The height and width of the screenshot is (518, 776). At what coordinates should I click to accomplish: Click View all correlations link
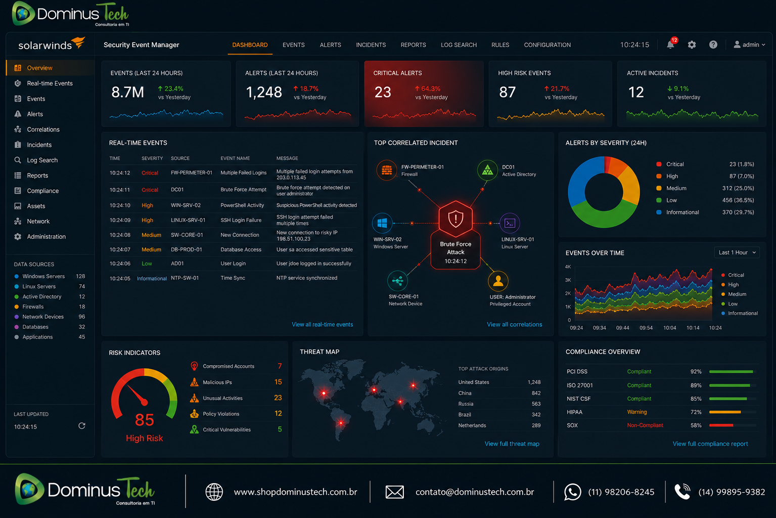coord(515,324)
